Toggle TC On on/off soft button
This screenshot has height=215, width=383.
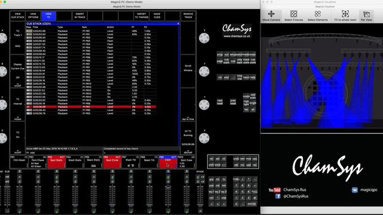tap(17, 138)
